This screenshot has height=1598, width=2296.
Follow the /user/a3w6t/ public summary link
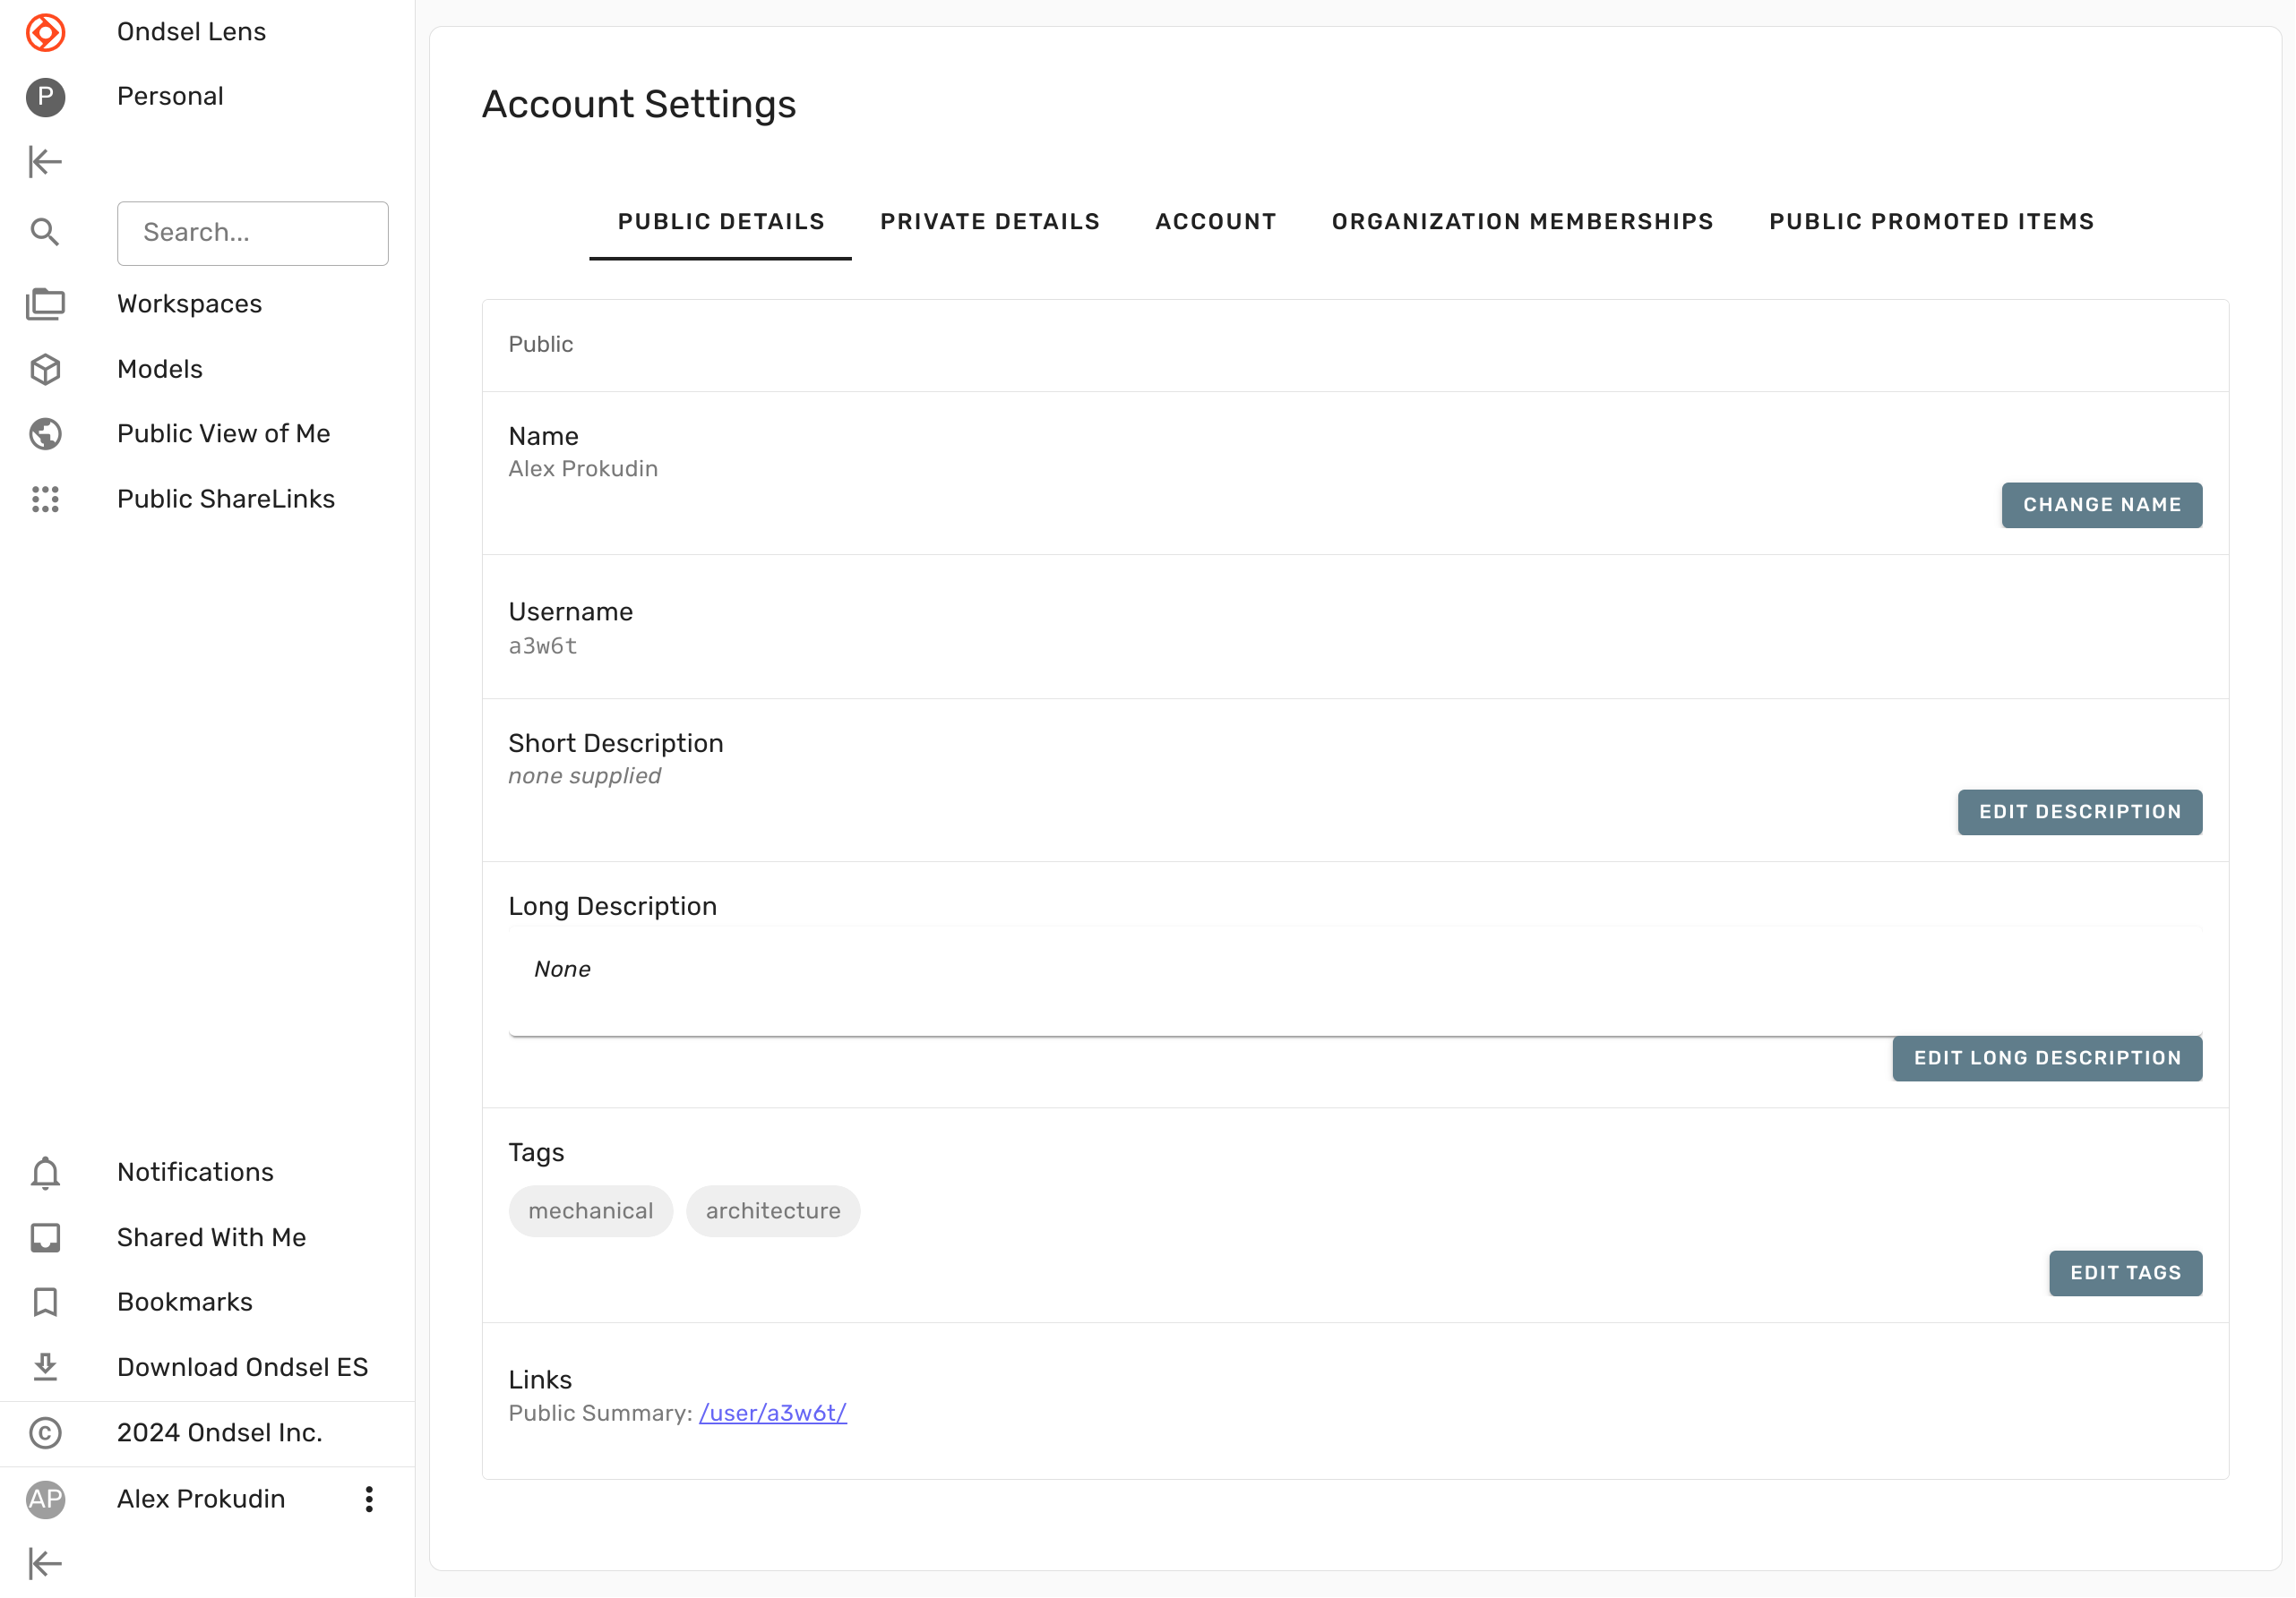[x=772, y=1413]
